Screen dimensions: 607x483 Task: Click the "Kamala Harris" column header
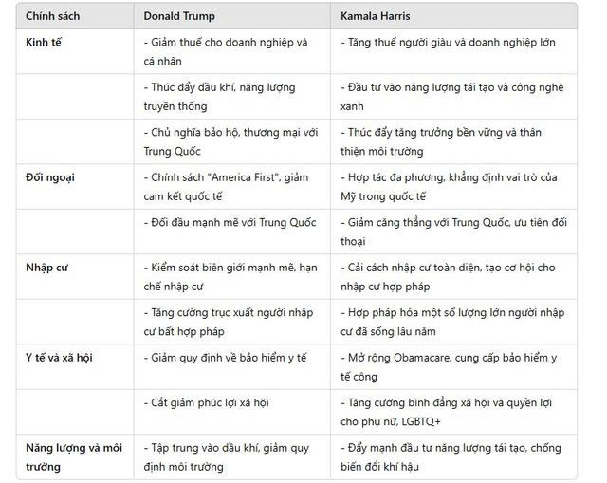[378, 16]
